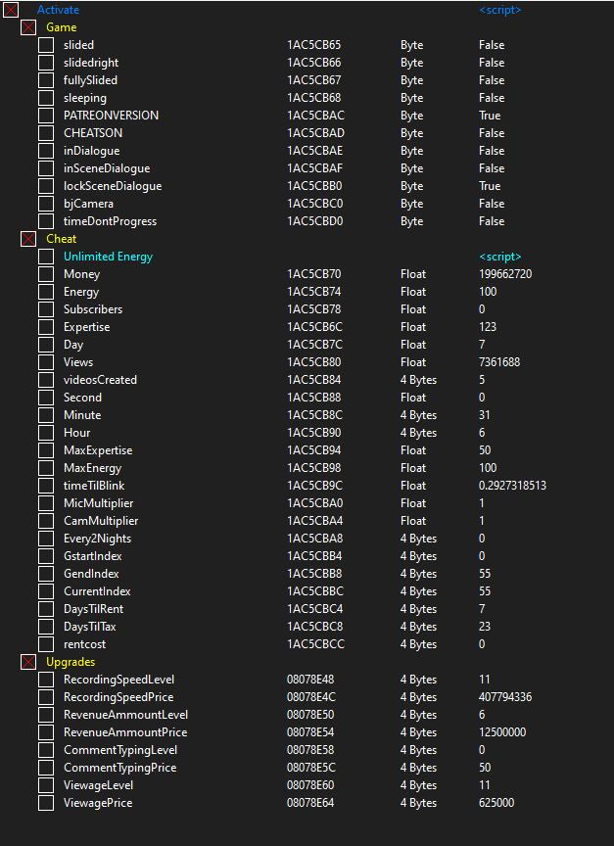
Task: Tick the CHEATSON entry checkbox
Action: coord(46,133)
